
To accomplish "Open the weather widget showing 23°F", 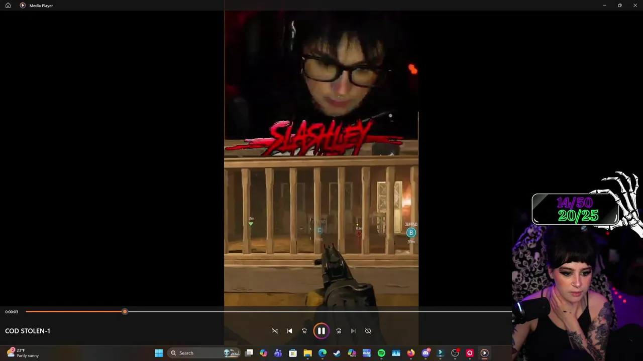I will coord(23,353).
